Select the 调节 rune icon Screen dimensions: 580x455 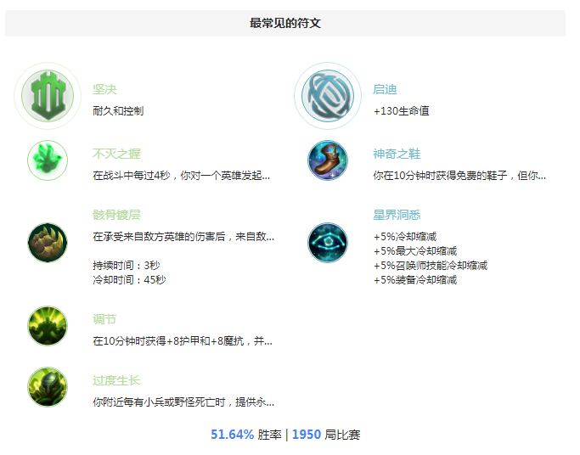[x=48, y=326]
